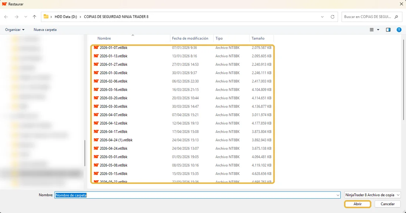Click the navigation pane scrollbar
The height and width of the screenshot is (213, 406).
point(85,153)
